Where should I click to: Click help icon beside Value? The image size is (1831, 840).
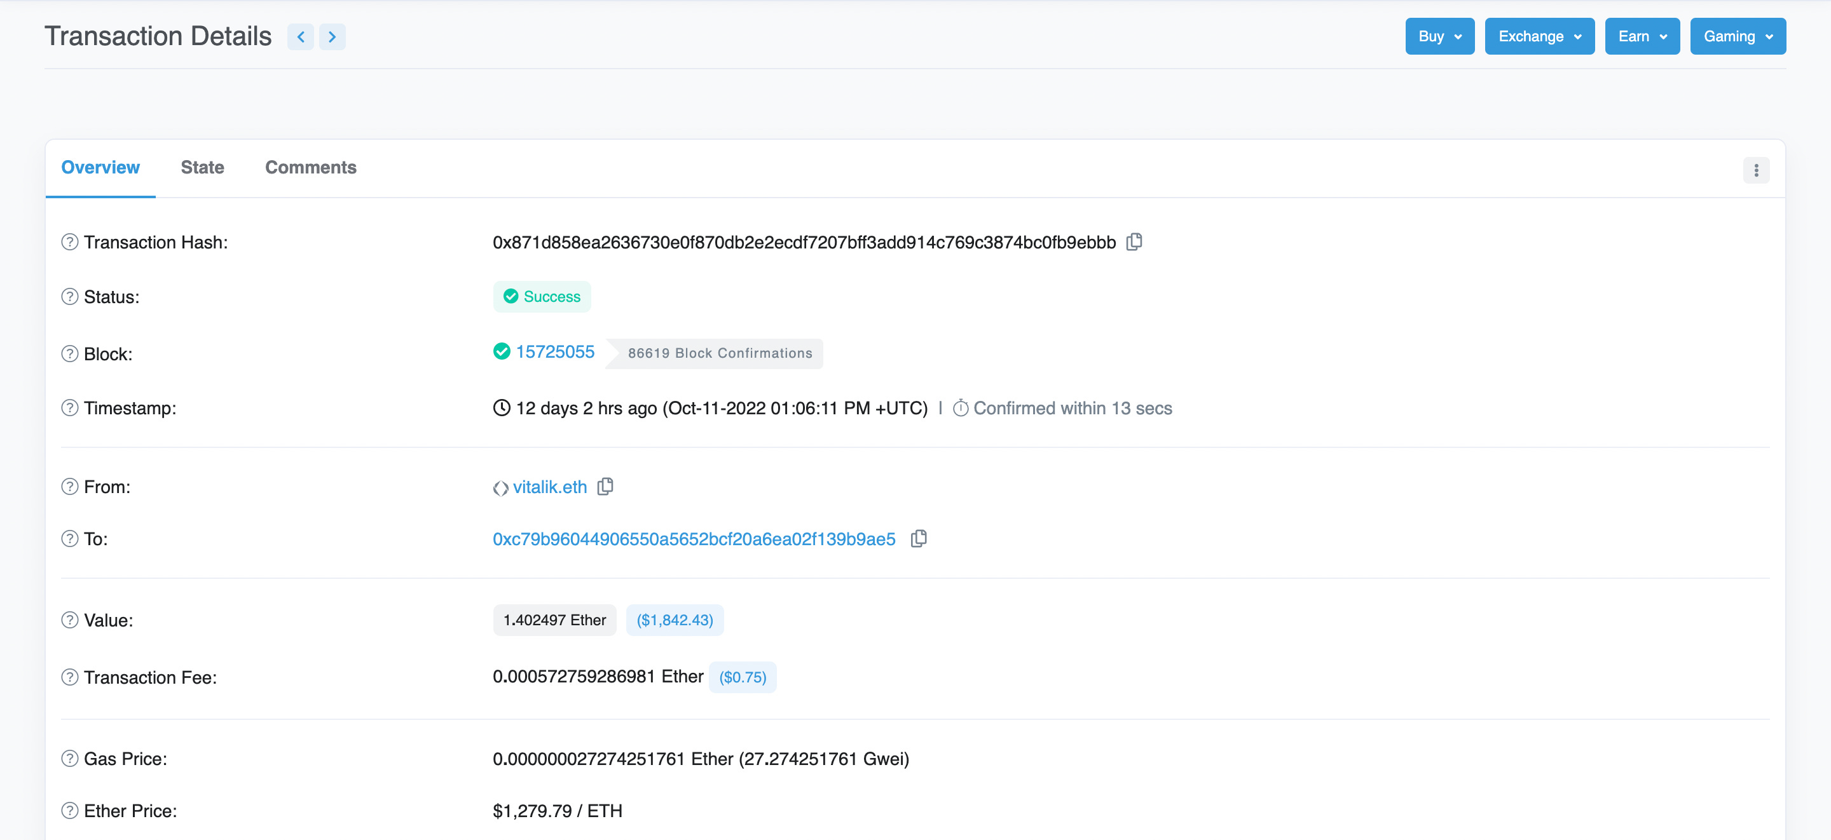70,620
